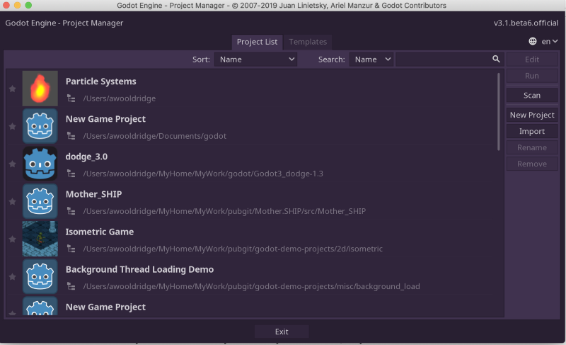This screenshot has height=345, width=566.
Task: Open folder icon next to Documents/godot path
Action: pos(71,136)
